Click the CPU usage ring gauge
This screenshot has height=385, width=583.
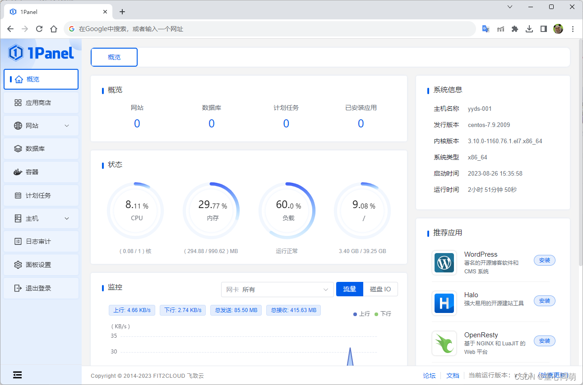click(135, 210)
